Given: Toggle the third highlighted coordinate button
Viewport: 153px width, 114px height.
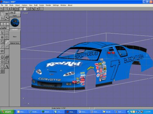Looking at the screenshot, I should [x=8, y=28].
